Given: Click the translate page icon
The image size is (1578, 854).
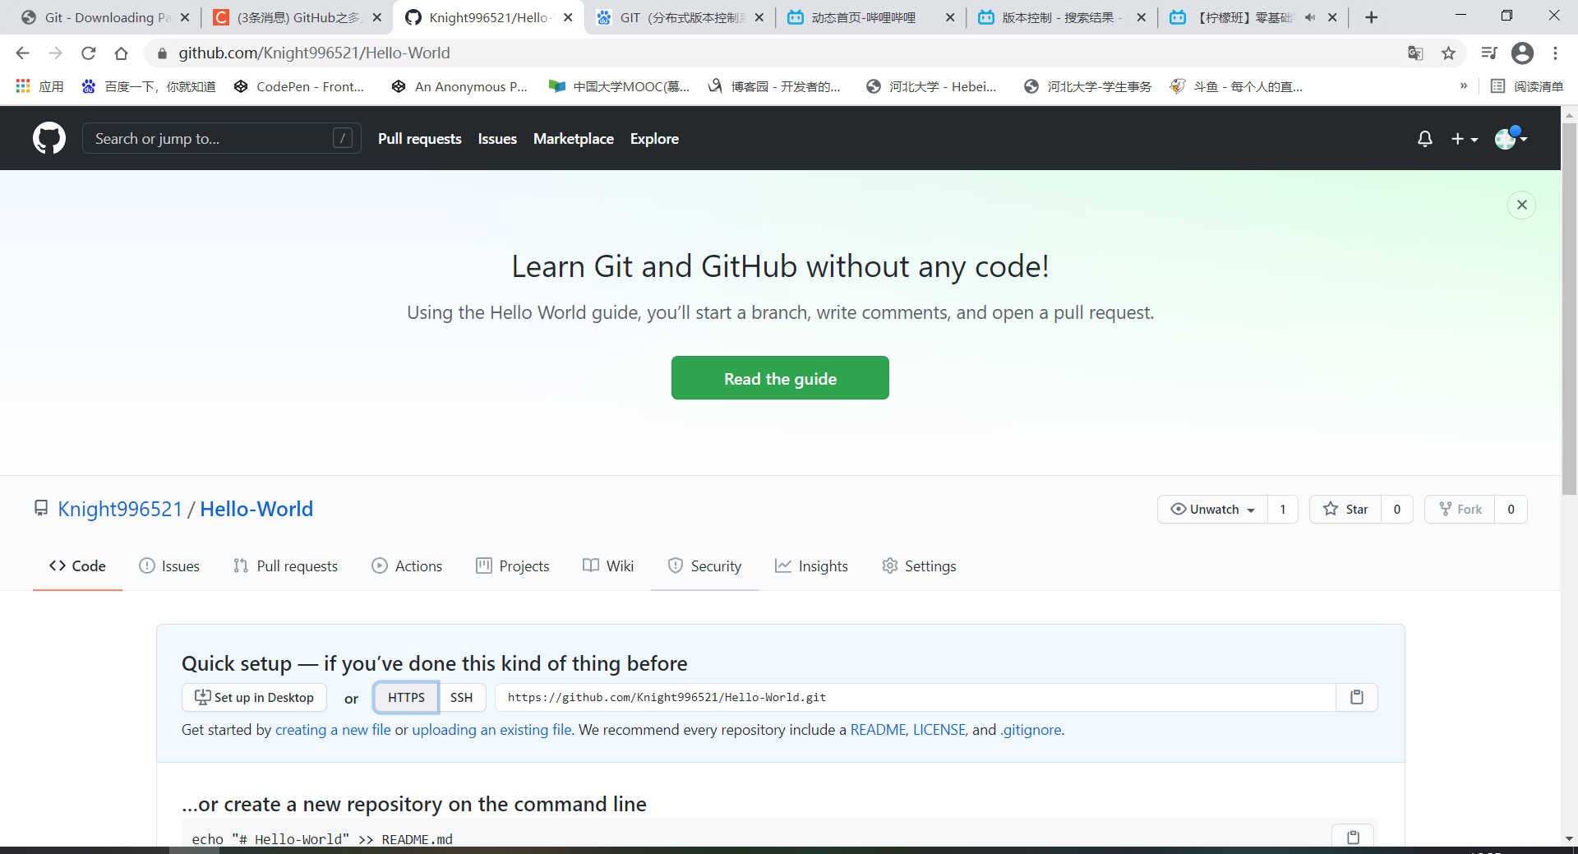Looking at the screenshot, I should pyautogui.click(x=1415, y=53).
